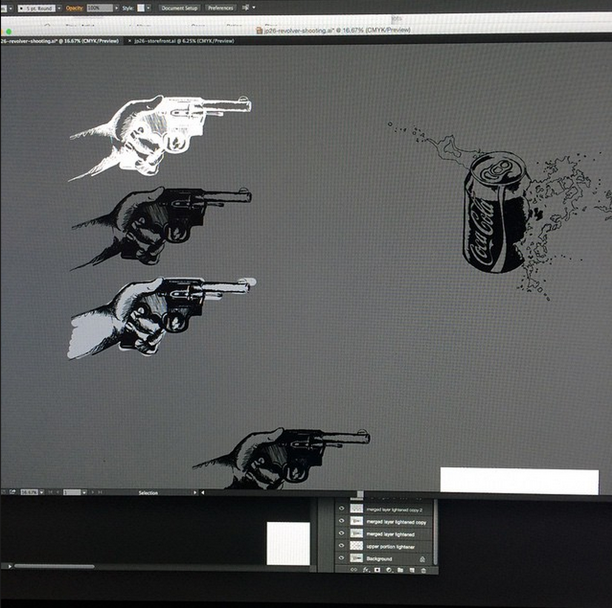Click the play arrow at bottom left
The image size is (612, 608).
click(9, 566)
